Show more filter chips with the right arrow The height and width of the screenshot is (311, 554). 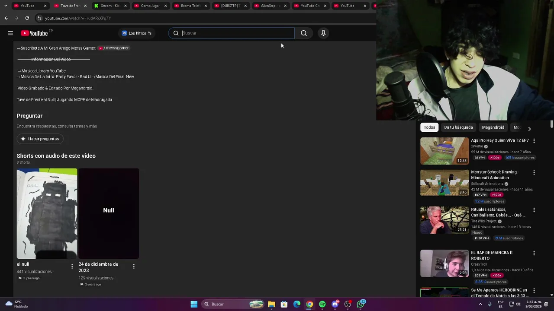pyautogui.click(x=529, y=129)
